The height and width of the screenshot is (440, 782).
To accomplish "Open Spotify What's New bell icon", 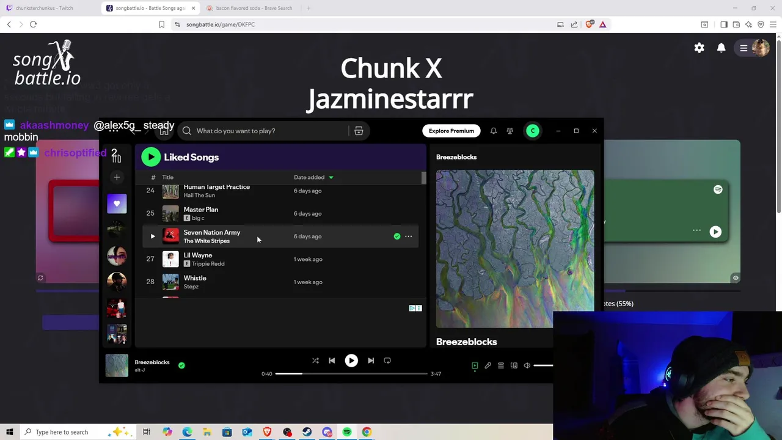I will click(x=493, y=131).
